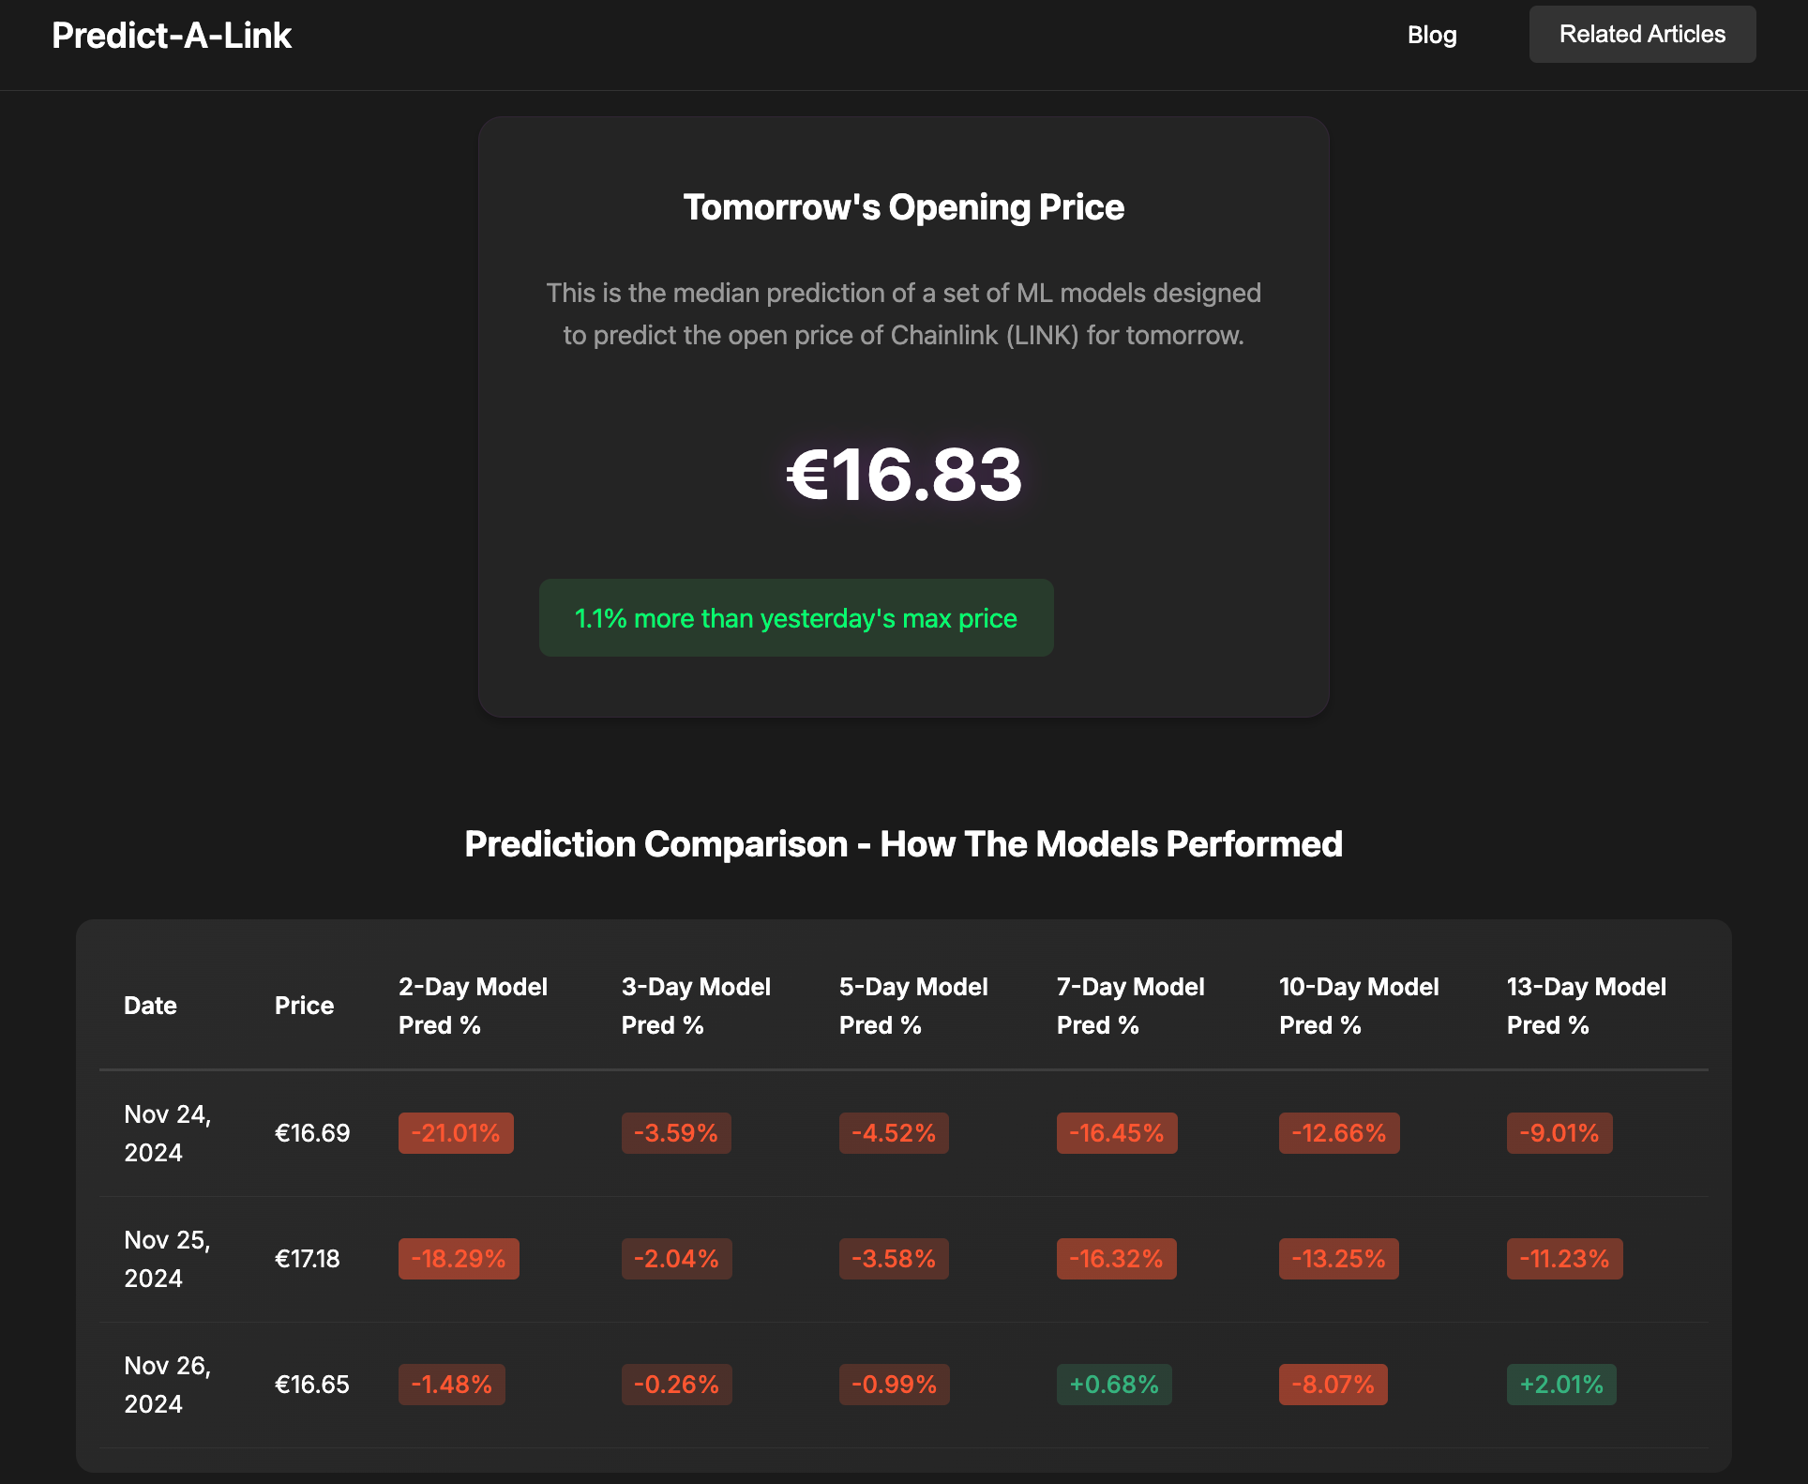The image size is (1808, 1484).
Task: Click the +2.01% green prediction badge
Action: coord(1560,1385)
